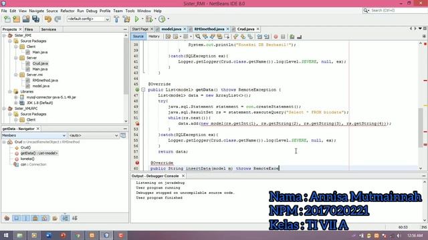The height and width of the screenshot is (240, 428).
Task: Toggle Show Static Members filter in Navigator
Action: 25,218
